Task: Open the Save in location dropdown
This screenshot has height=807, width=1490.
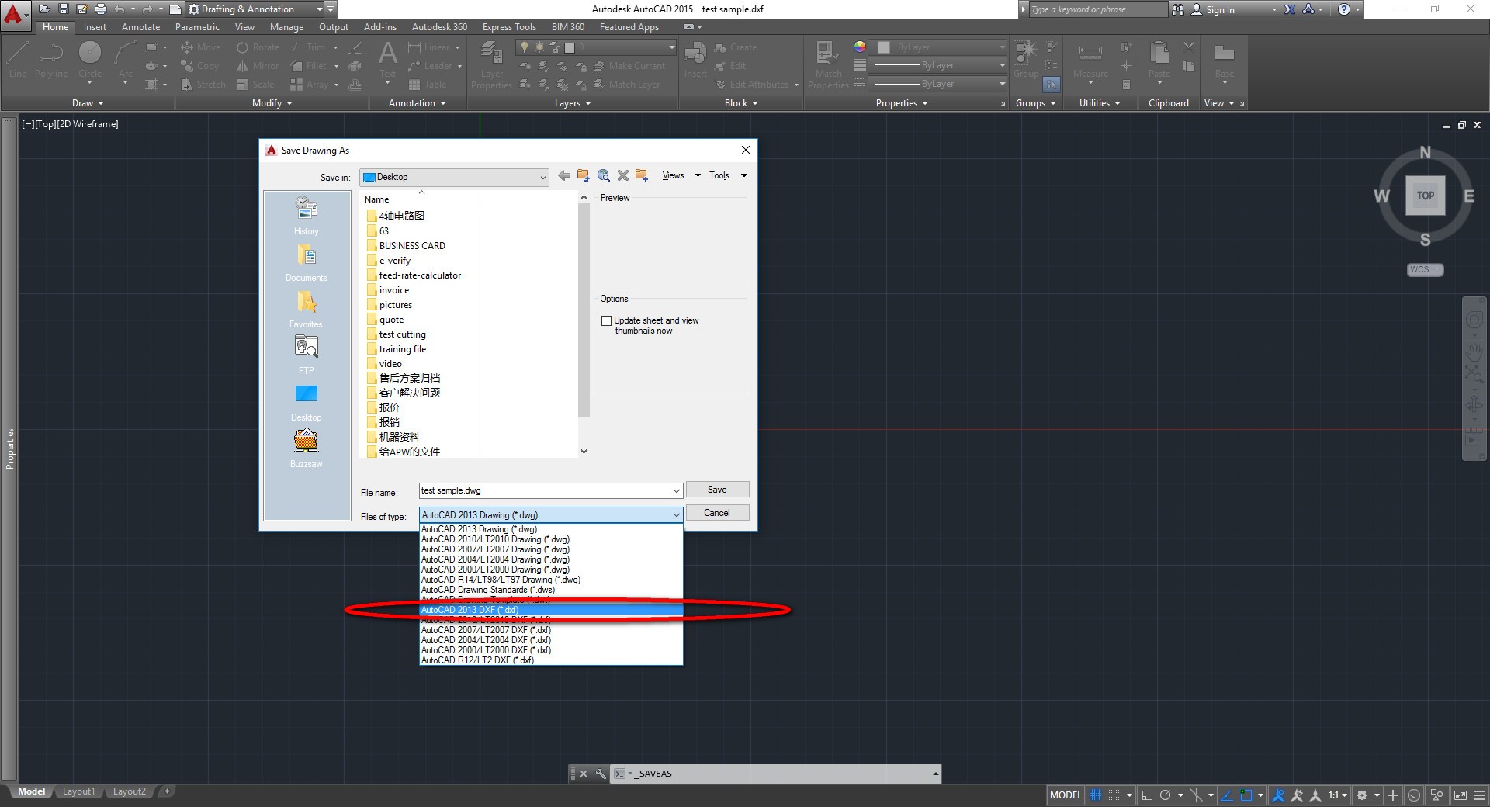Action: [x=454, y=177]
